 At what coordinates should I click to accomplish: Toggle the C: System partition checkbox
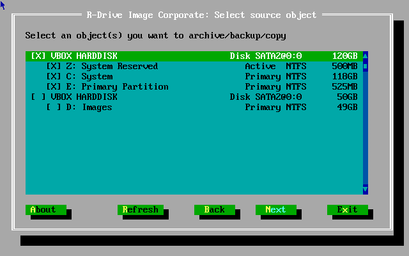(x=54, y=76)
